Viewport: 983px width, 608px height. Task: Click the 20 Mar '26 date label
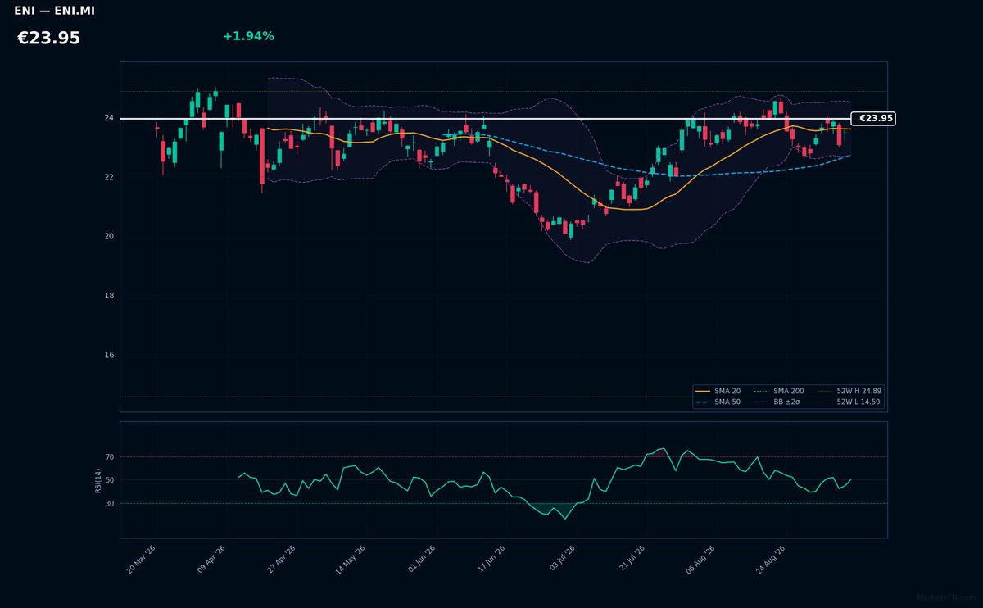(x=142, y=559)
